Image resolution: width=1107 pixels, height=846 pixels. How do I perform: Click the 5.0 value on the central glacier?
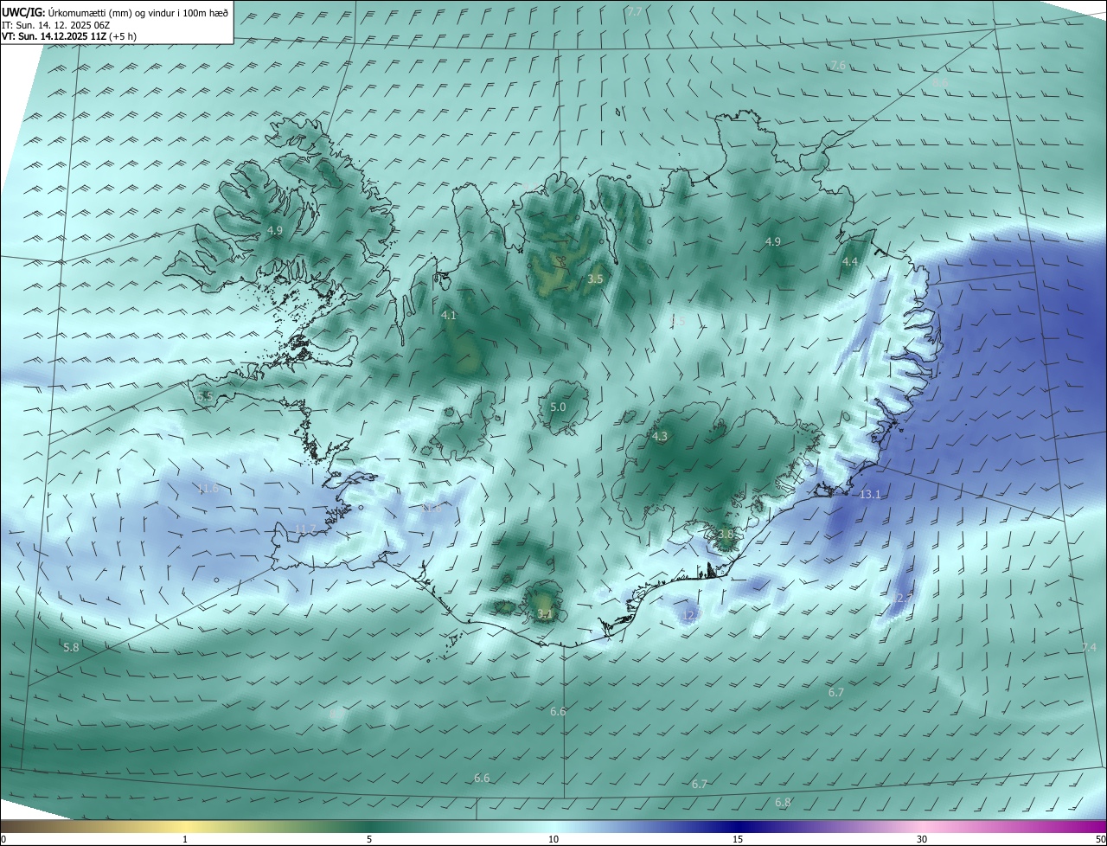pyautogui.click(x=558, y=407)
